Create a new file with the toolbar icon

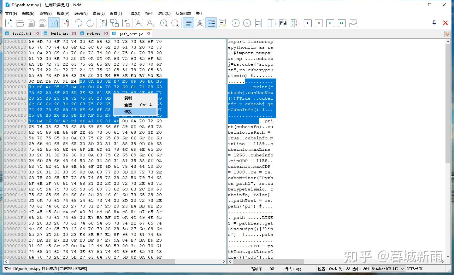tap(9, 23)
